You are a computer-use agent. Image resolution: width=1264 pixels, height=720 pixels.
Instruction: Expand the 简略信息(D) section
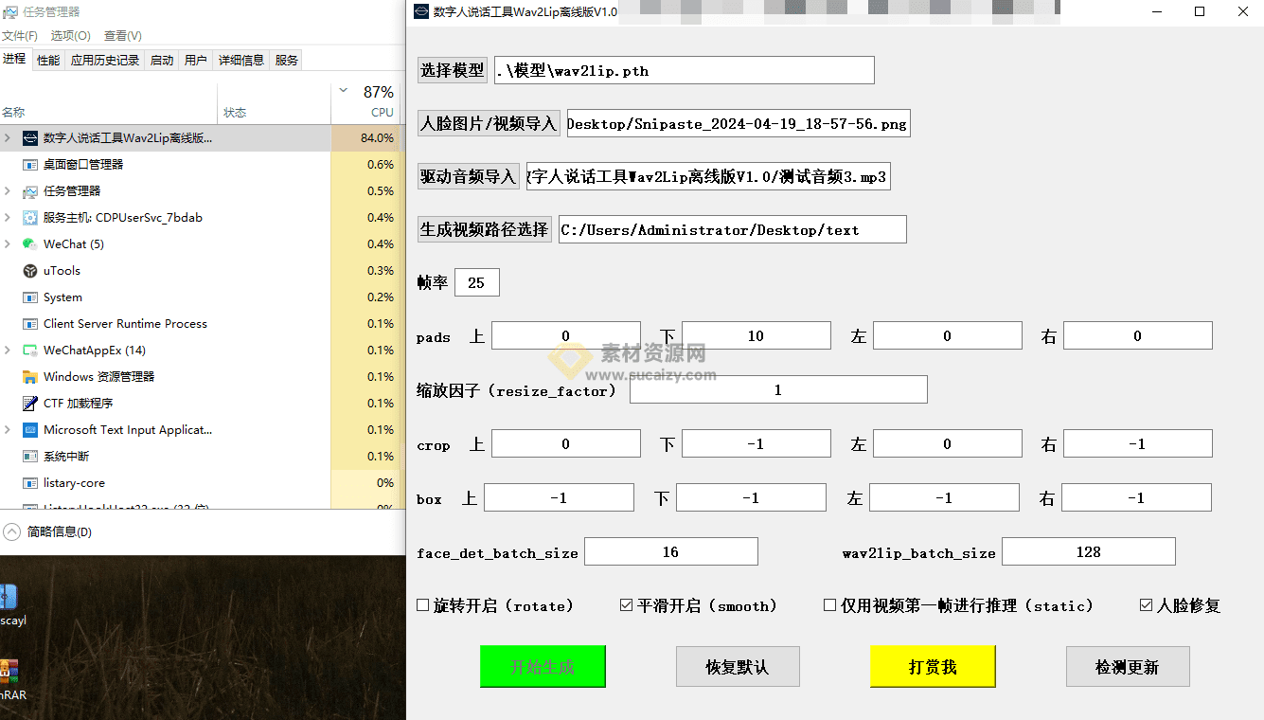tap(12, 531)
